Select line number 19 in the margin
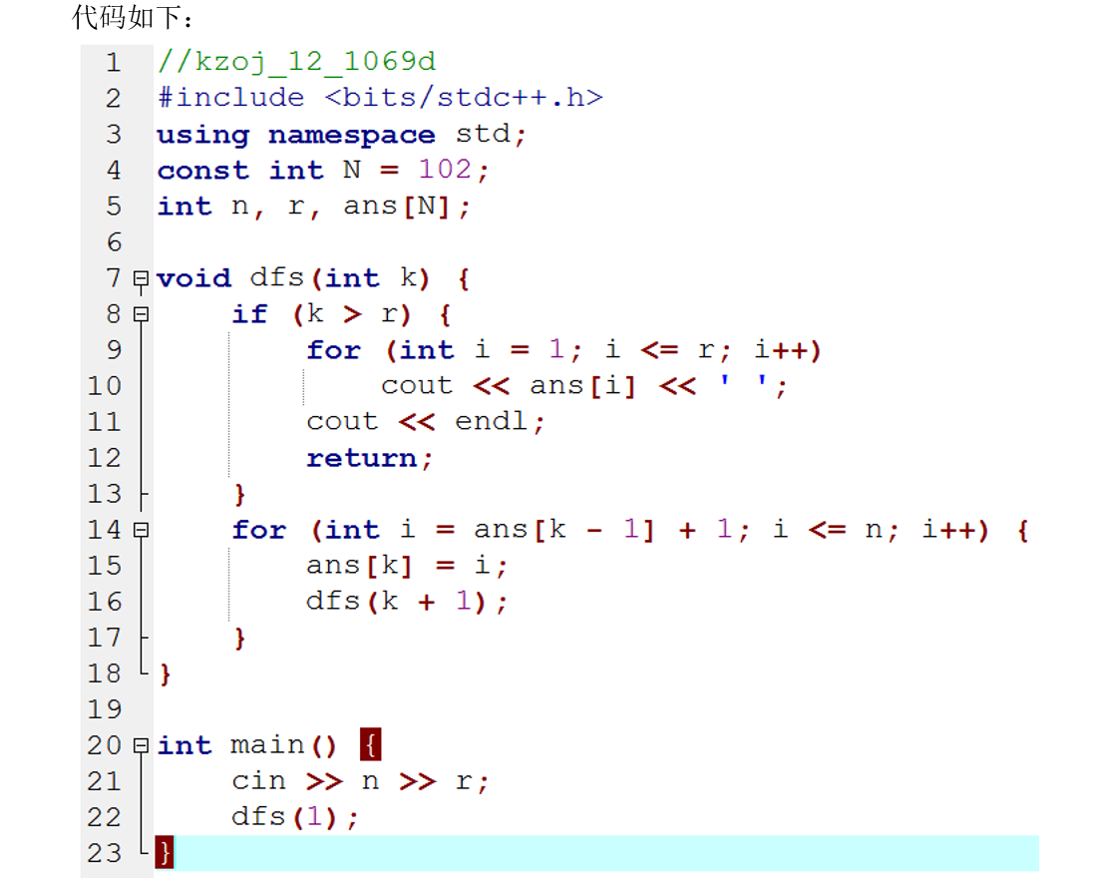This screenshot has width=1100, height=886. [104, 709]
